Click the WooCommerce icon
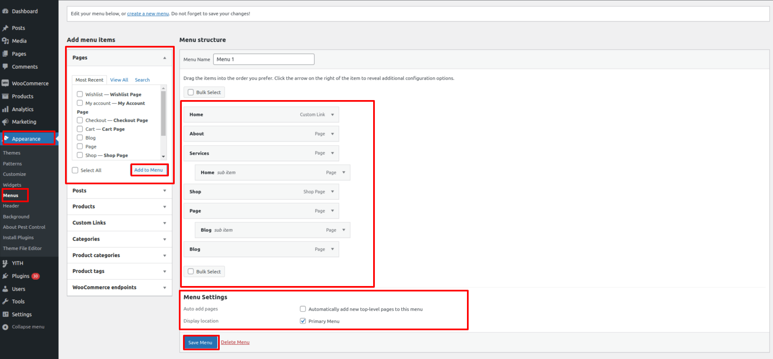 5,83
